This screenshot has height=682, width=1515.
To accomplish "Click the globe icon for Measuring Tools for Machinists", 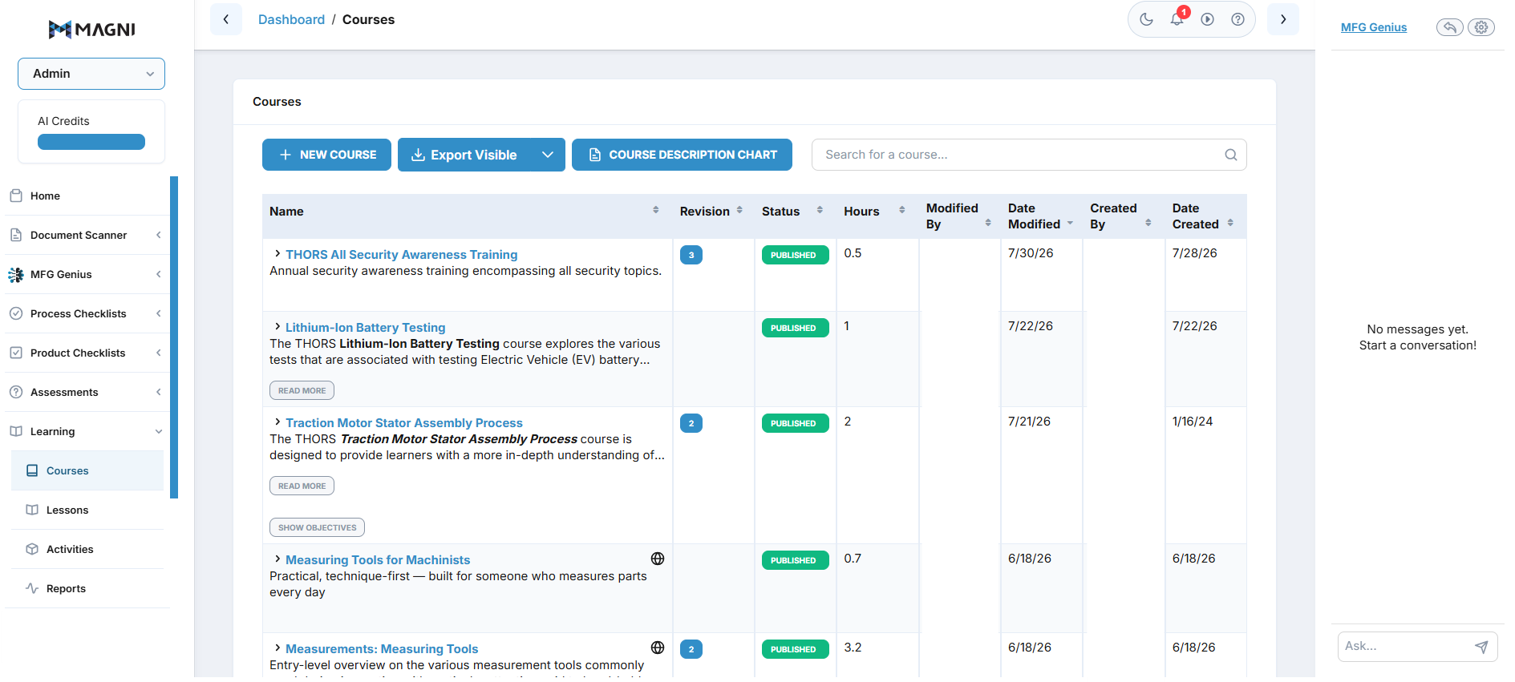I will click(658, 559).
